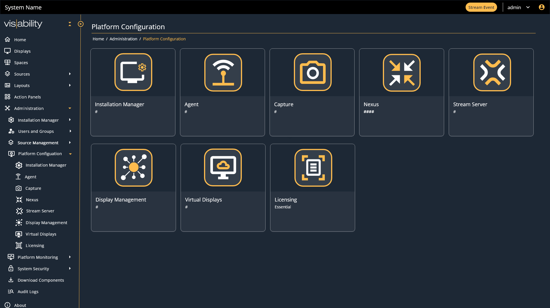Toggle the sidebar menu collapse-all arrows
This screenshot has width=550, height=308.
click(x=70, y=24)
